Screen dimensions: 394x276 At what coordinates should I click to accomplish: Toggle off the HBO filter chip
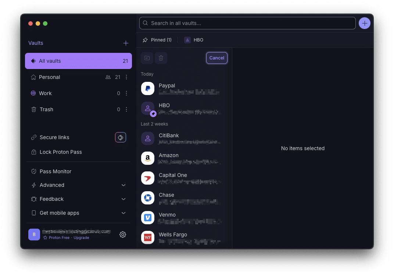[194, 40]
